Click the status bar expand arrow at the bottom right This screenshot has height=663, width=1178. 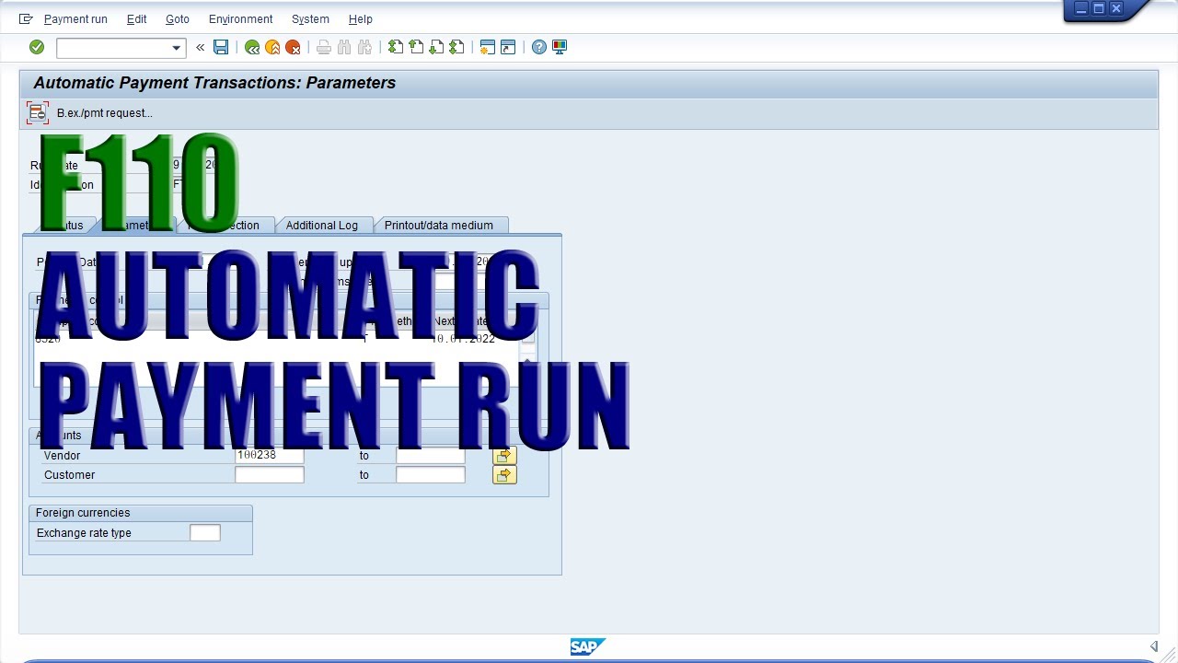[1154, 646]
